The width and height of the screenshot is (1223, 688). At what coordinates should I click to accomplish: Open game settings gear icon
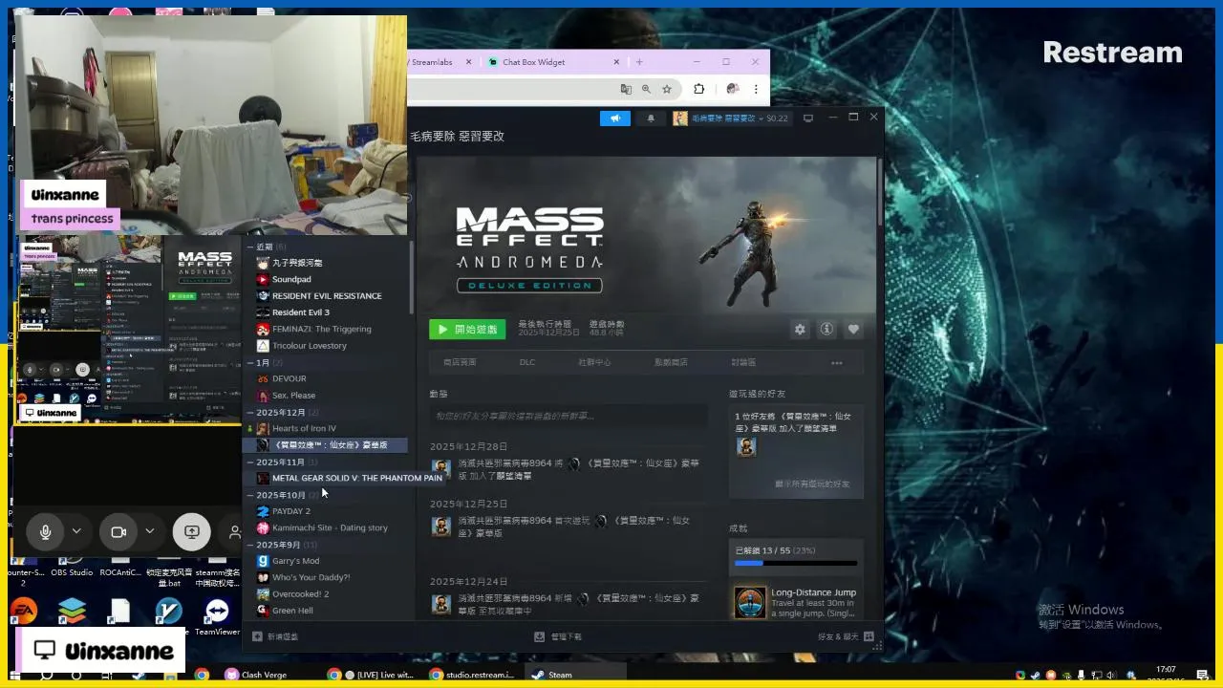point(800,330)
